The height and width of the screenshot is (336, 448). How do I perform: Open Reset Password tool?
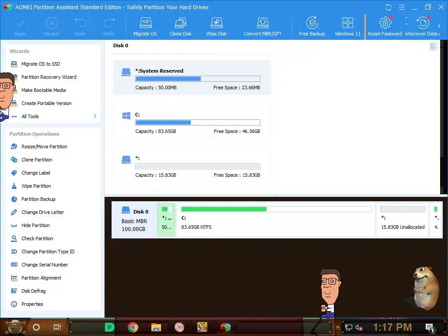[385, 27]
